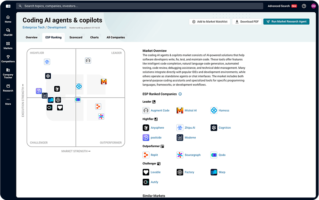Go to Markets in the sidebar
The height and width of the screenshot is (200, 319).
8,45
